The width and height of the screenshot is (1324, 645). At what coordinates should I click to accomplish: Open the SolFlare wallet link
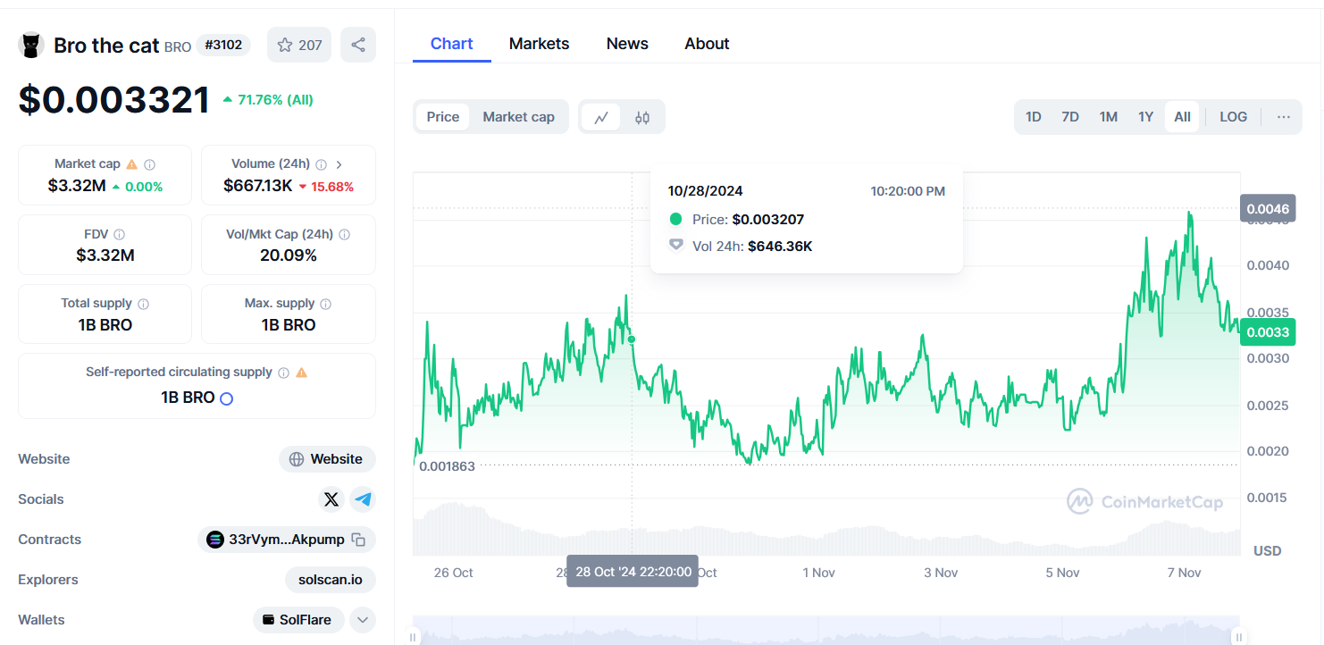[298, 620]
